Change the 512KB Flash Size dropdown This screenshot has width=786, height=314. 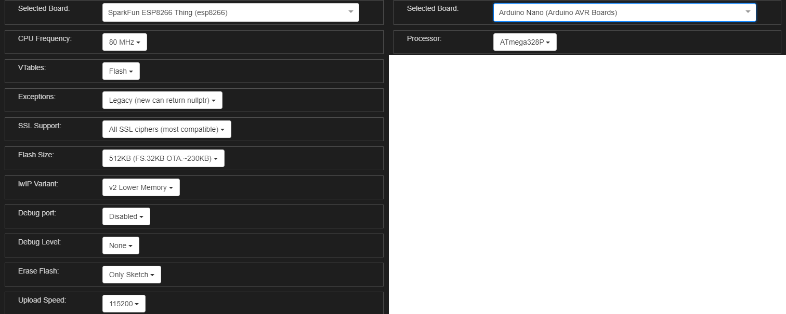coord(163,158)
